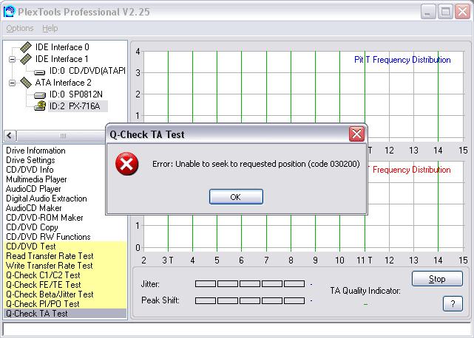Close the Q-Check TA Test dialog

click(356, 134)
